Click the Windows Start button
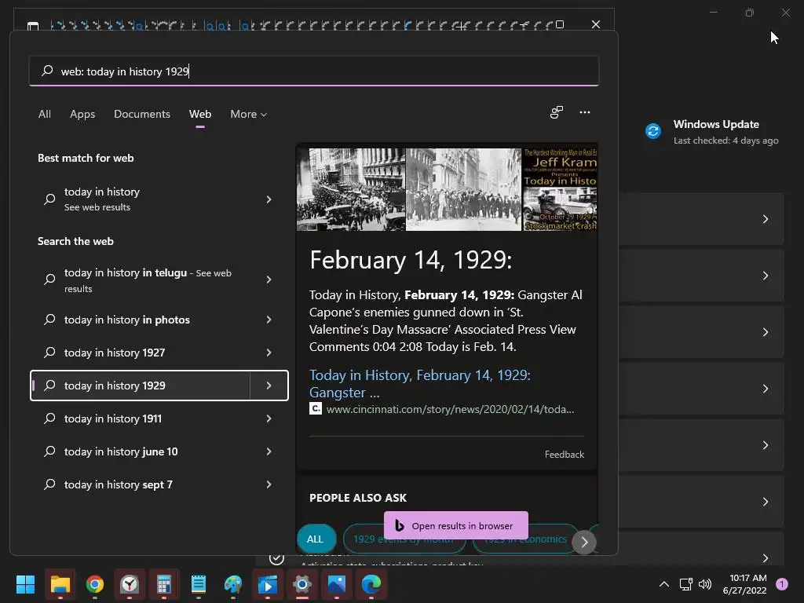 point(26,584)
